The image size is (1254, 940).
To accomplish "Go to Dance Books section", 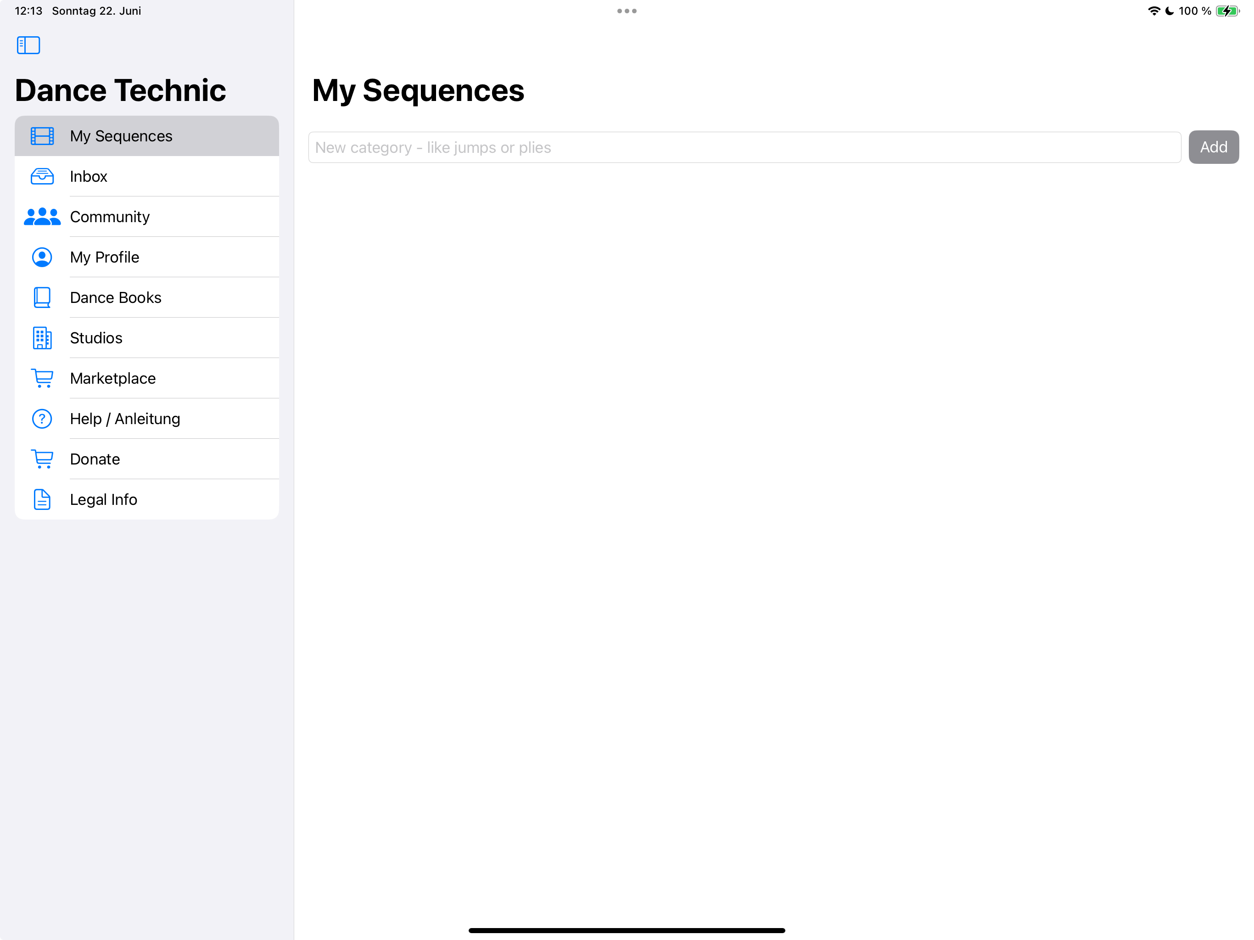I will [116, 297].
